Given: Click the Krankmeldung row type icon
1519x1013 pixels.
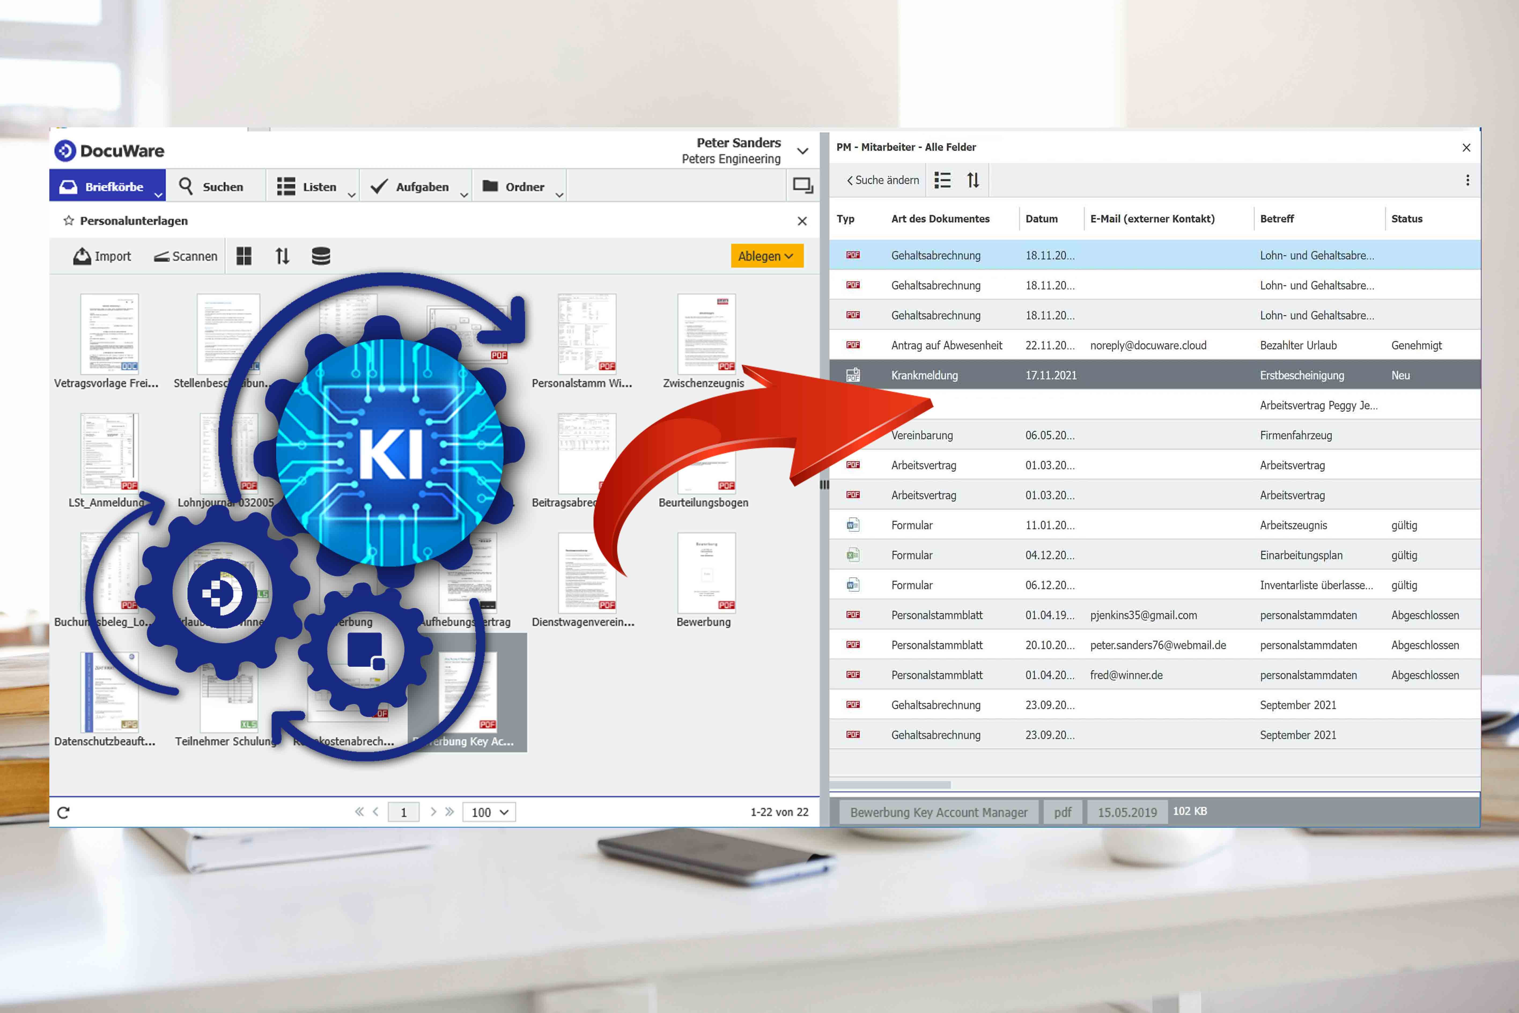Looking at the screenshot, I should click(853, 375).
